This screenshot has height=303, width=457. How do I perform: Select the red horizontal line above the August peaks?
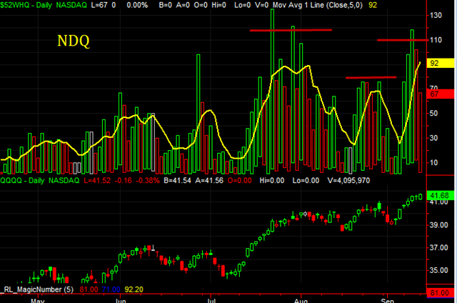tap(291, 30)
